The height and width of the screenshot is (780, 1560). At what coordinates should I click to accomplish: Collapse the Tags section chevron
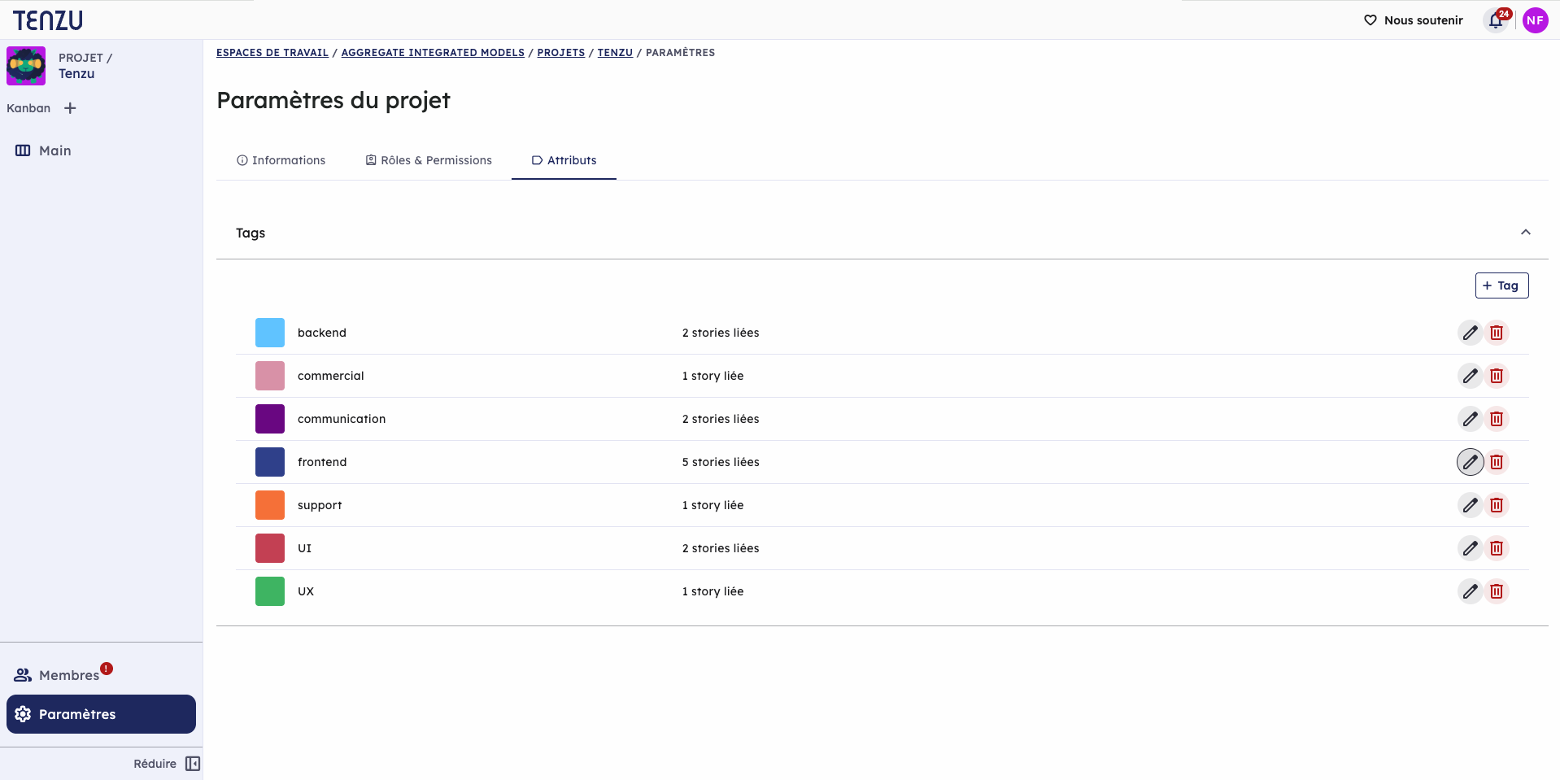click(1526, 233)
